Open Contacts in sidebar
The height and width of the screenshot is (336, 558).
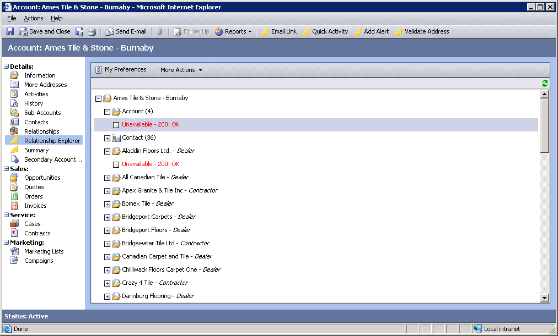[36, 122]
